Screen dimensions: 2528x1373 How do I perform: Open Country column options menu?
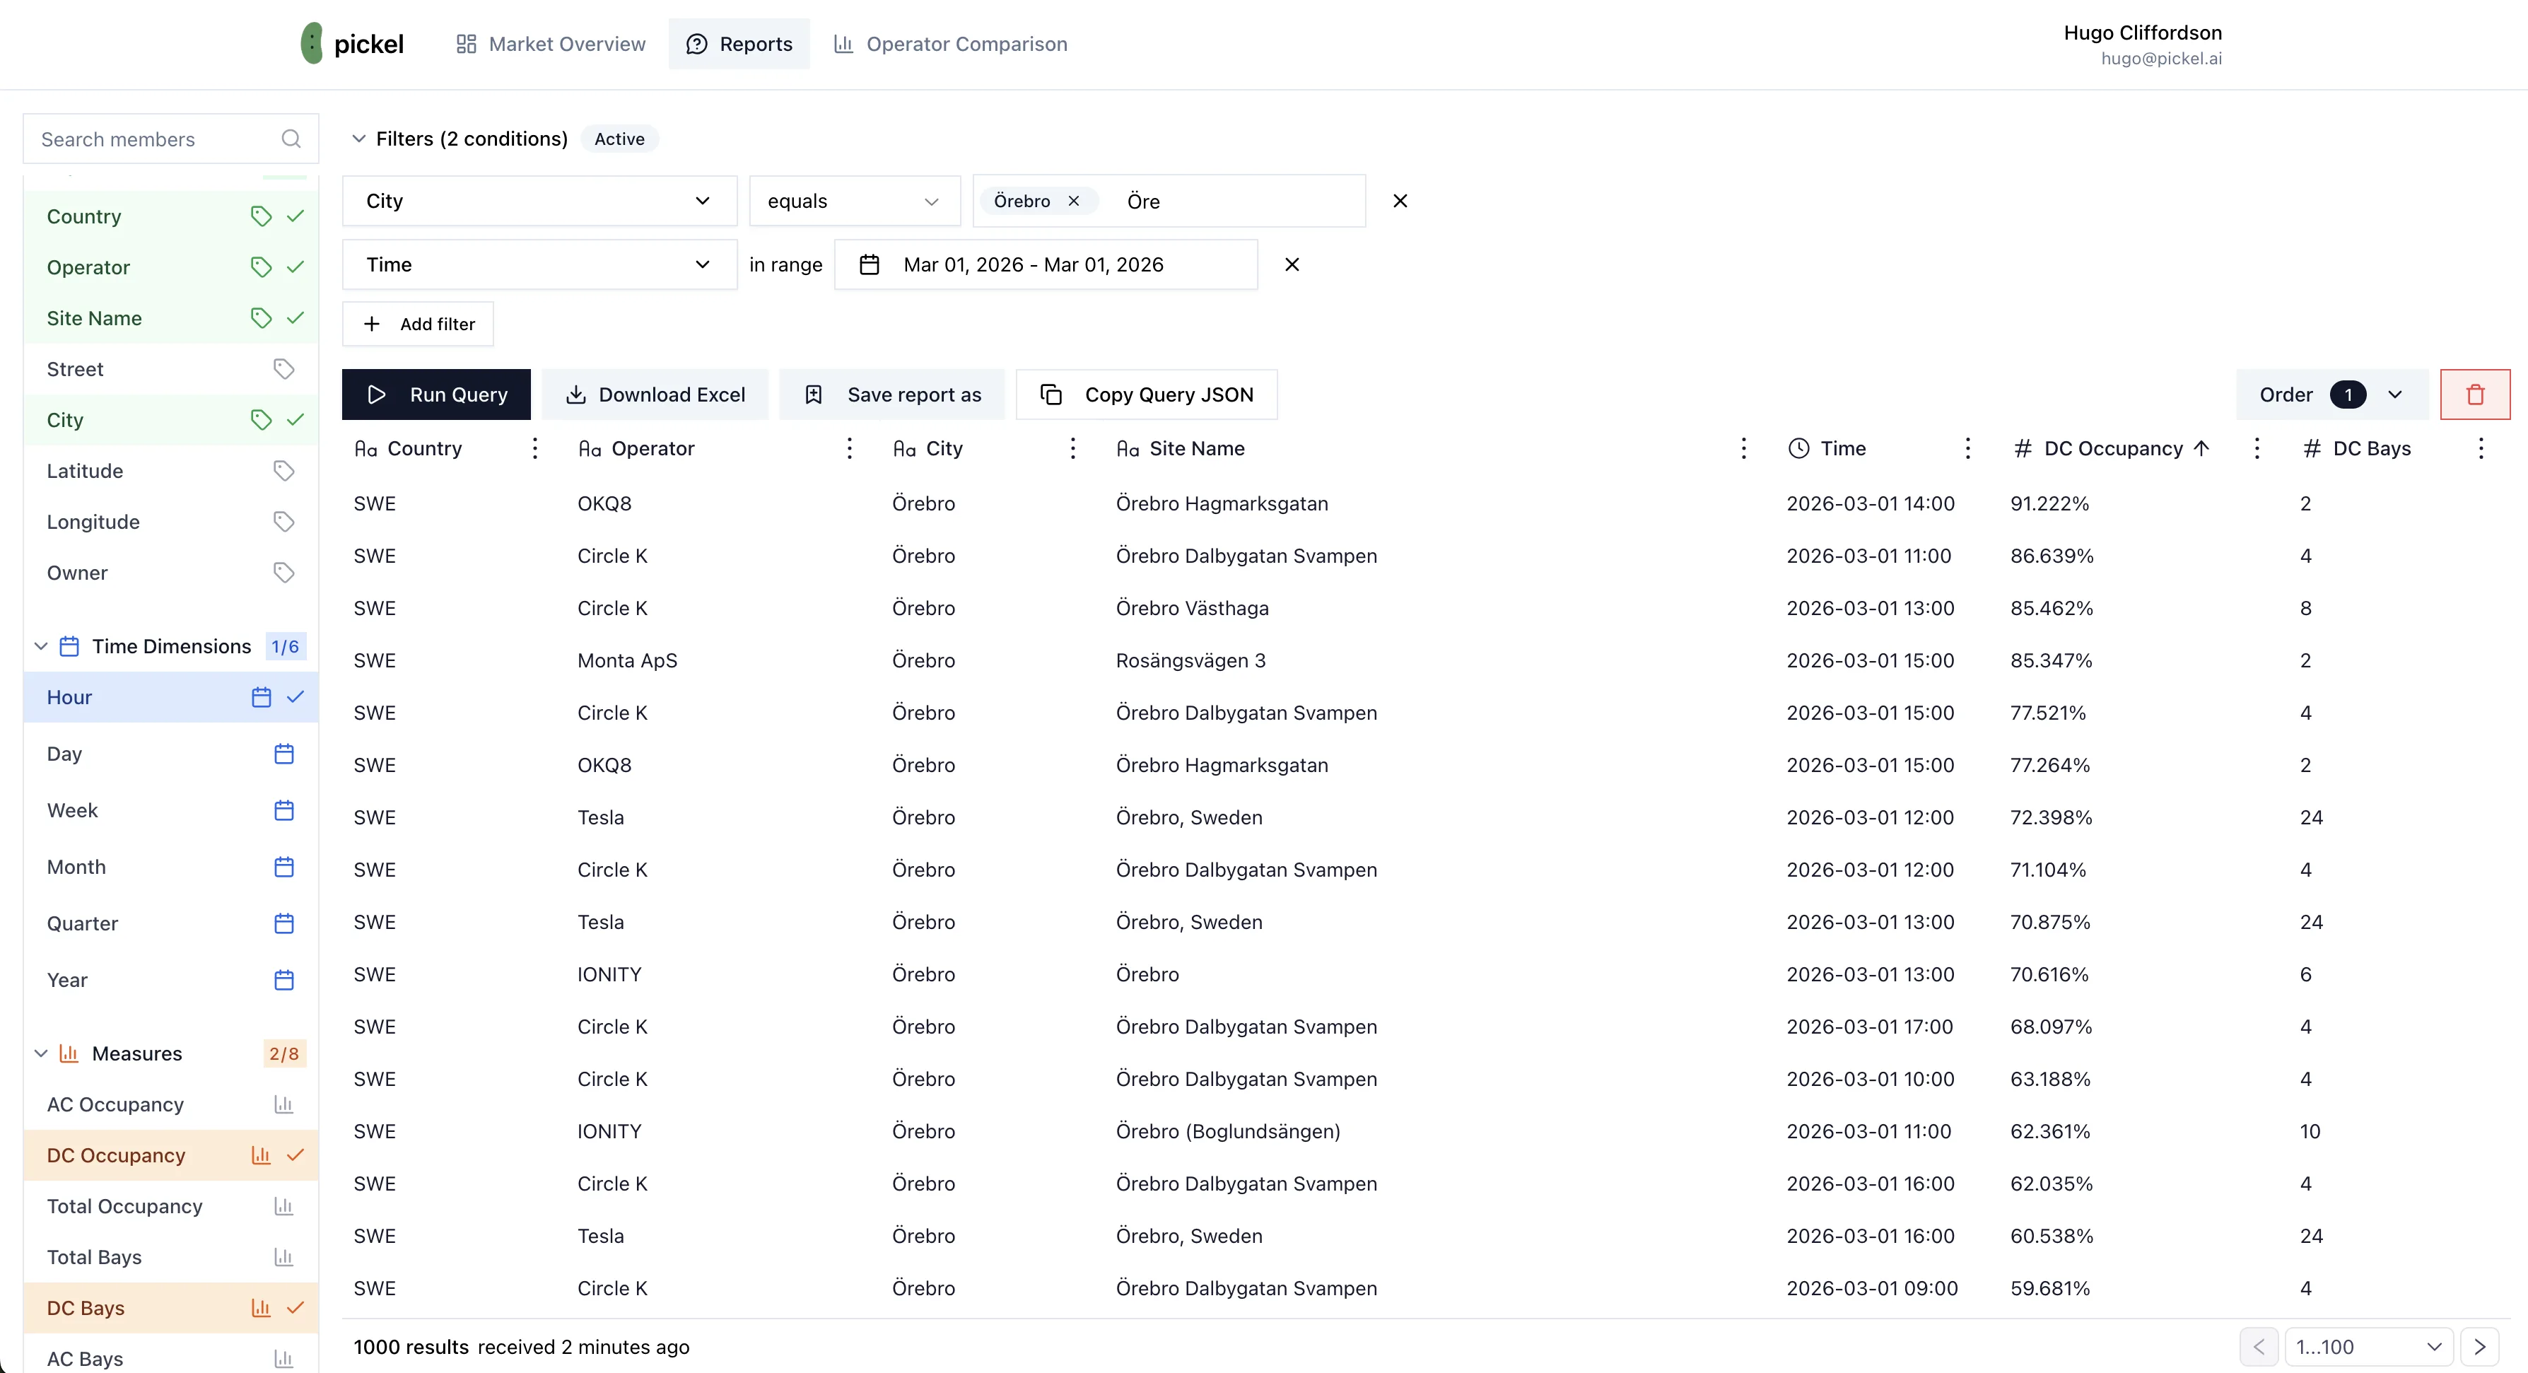click(535, 448)
